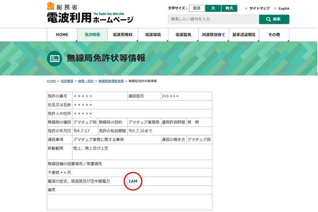Go to 検索・統計 breadcrumb link
This screenshot has width=318, height=212.
click(x=86, y=81)
